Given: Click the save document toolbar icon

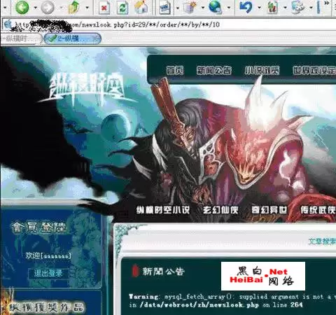Looking at the screenshot, I should pyautogui.click(x=165, y=8).
